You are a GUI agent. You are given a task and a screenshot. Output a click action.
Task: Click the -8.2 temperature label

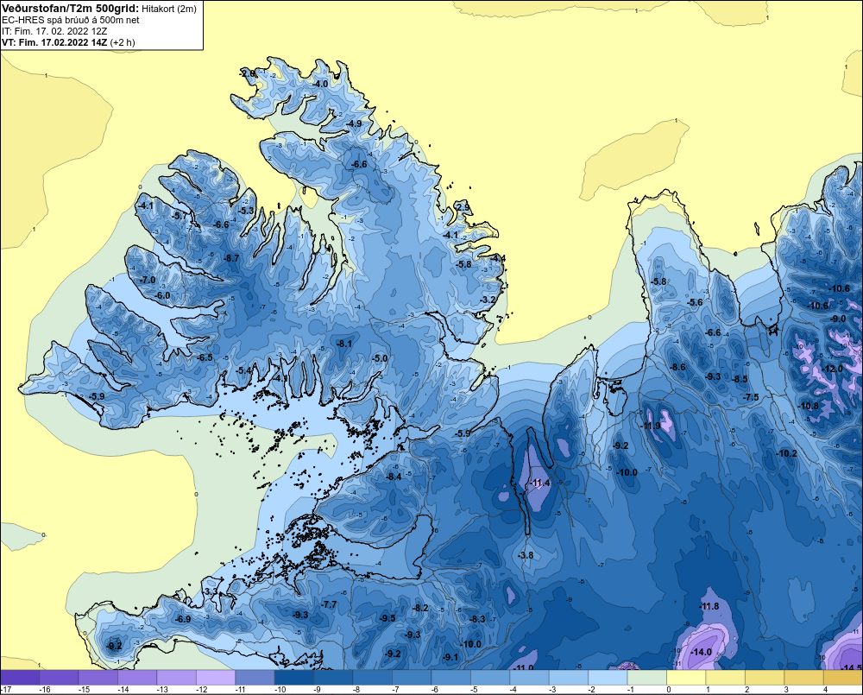(420, 608)
